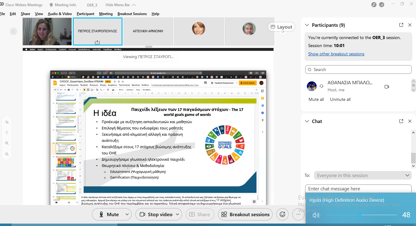The width and height of the screenshot is (416, 226).
Task: Collapse the Participants panel section
Action: pyautogui.click(x=306, y=25)
